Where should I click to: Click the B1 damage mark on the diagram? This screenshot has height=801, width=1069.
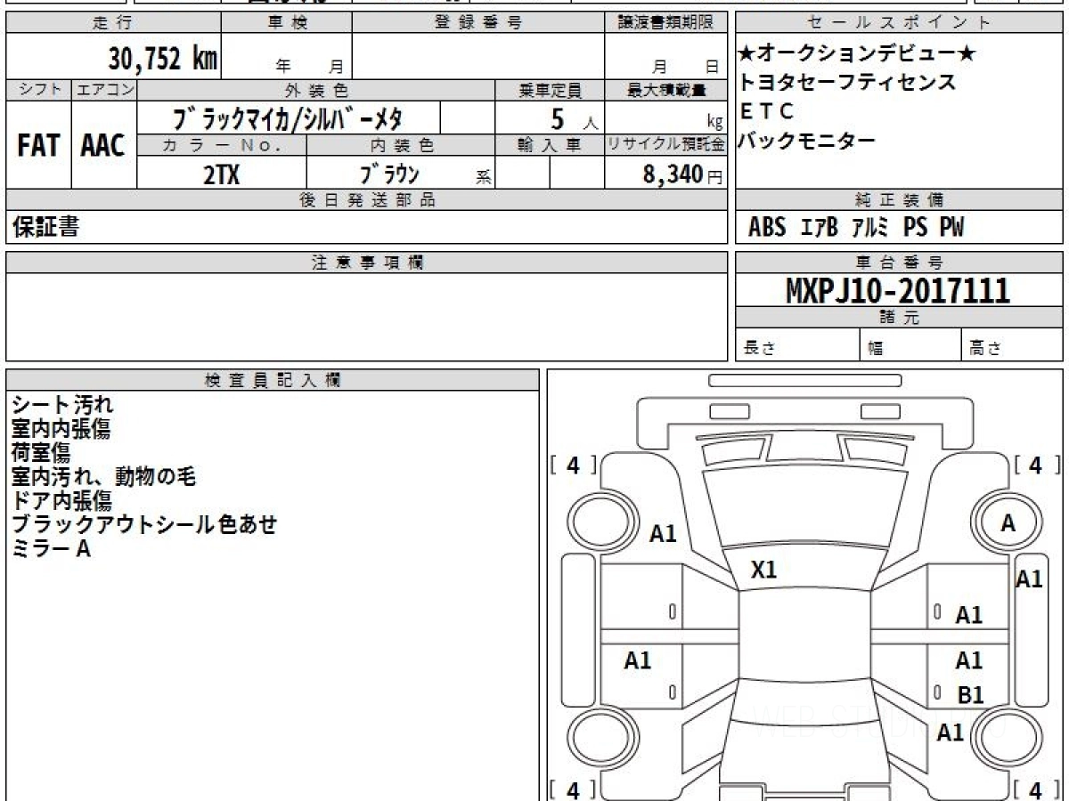coord(970,695)
